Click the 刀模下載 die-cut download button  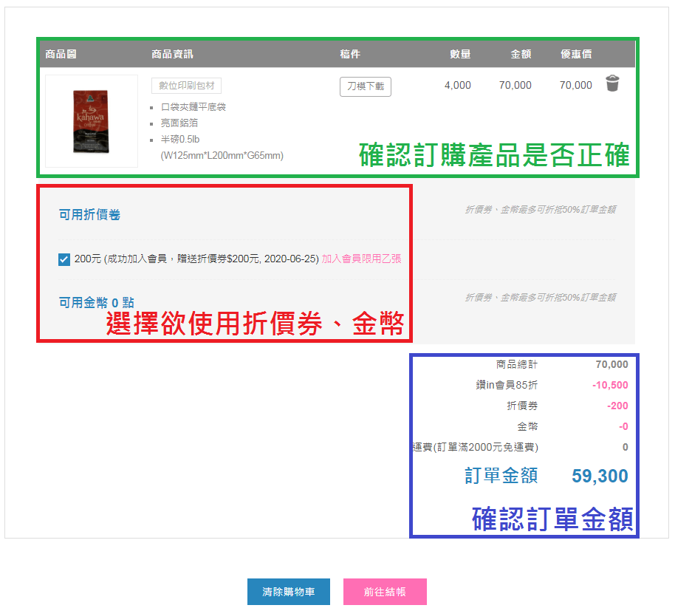[x=365, y=86]
